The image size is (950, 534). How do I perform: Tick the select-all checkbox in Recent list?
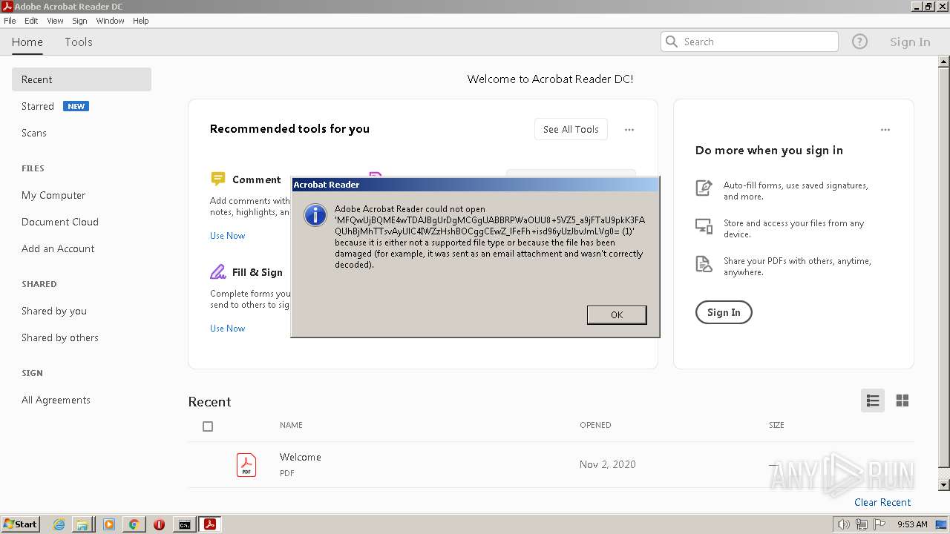pyautogui.click(x=208, y=426)
